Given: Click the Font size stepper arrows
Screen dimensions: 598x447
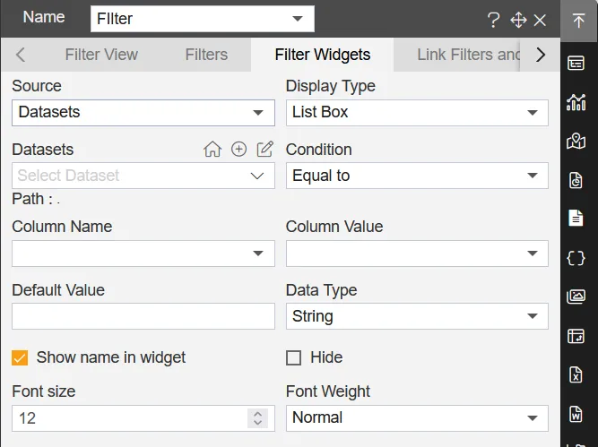Looking at the screenshot, I should [258, 418].
